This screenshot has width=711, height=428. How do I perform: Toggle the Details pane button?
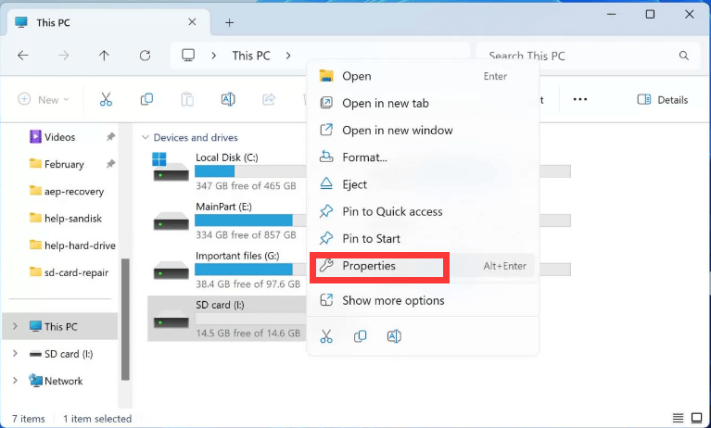tap(663, 100)
